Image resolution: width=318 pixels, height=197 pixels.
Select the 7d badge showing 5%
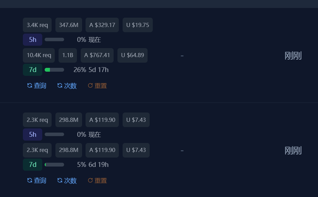pyautogui.click(x=33, y=164)
